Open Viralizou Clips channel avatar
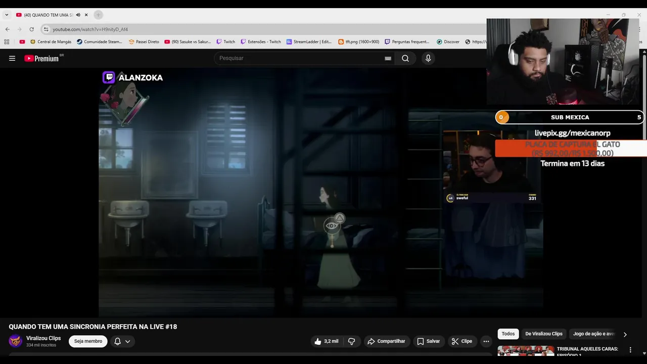 16,341
